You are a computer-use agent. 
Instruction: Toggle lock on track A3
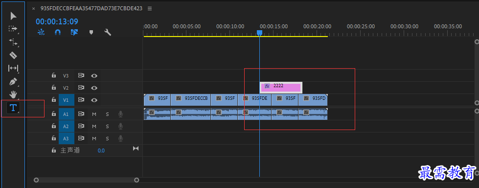click(x=54, y=138)
